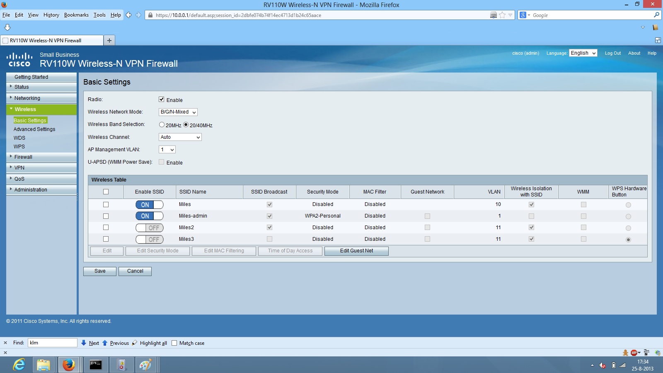
Task: Open AP Management VLAN dropdown
Action: tap(167, 150)
